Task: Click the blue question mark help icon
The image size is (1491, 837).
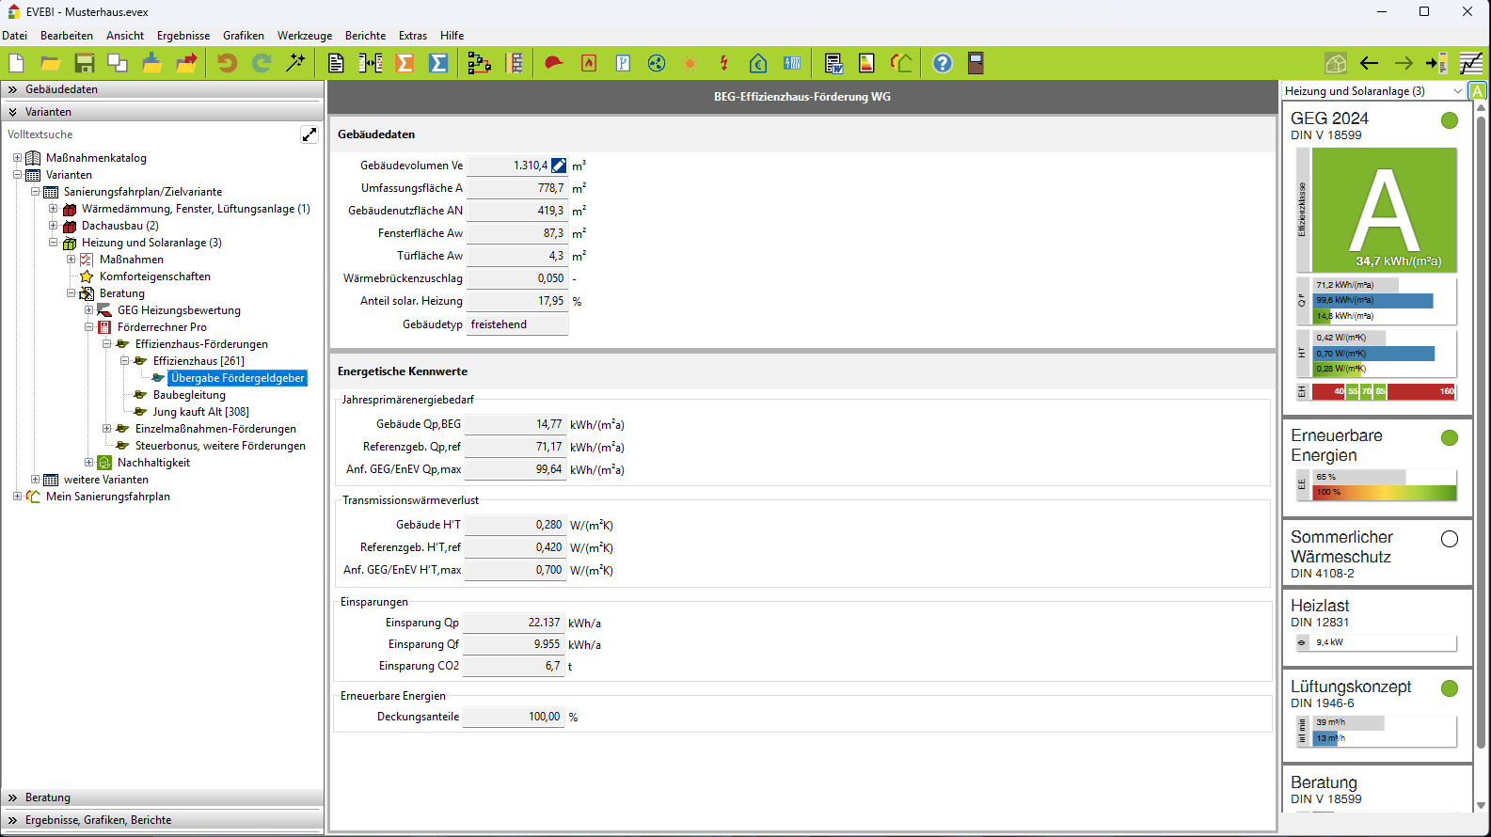Action: [942, 63]
